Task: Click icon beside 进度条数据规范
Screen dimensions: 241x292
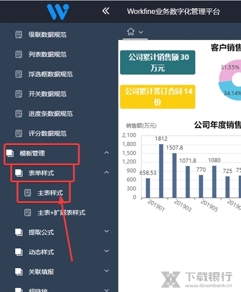Action: tap(19, 113)
